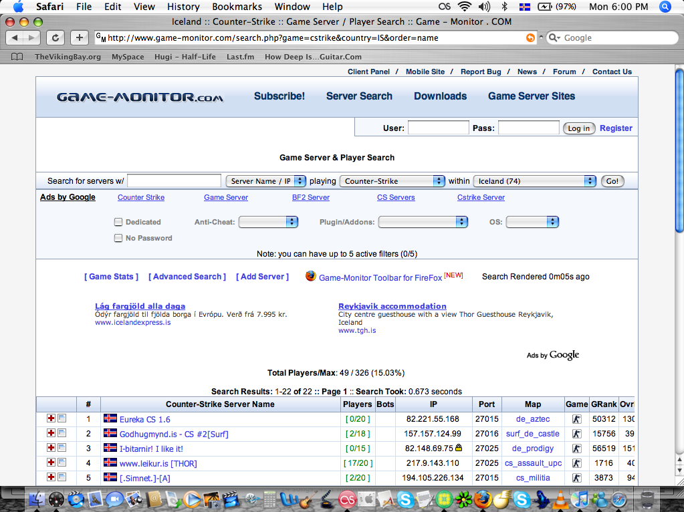
Task: Open the volume control in menu bar
Action: click(x=484, y=7)
